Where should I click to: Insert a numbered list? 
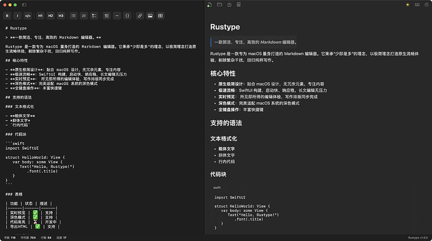pos(84,16)
